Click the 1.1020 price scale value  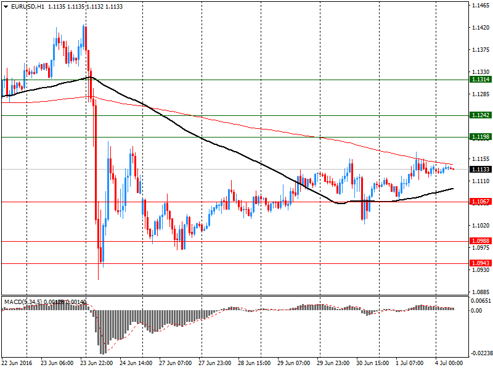pos(481,226)
